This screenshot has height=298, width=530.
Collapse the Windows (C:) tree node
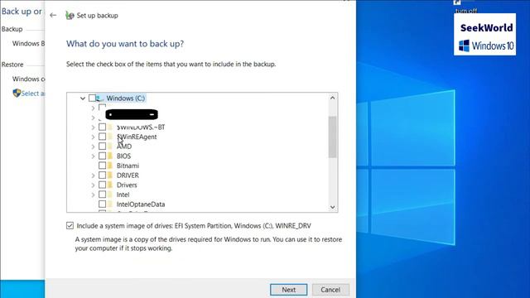[x=83, y=99]
